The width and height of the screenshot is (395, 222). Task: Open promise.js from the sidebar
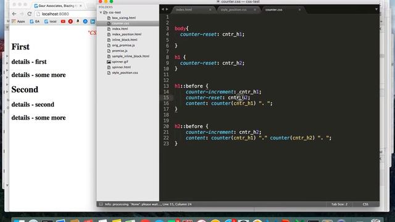pos(120,51)
